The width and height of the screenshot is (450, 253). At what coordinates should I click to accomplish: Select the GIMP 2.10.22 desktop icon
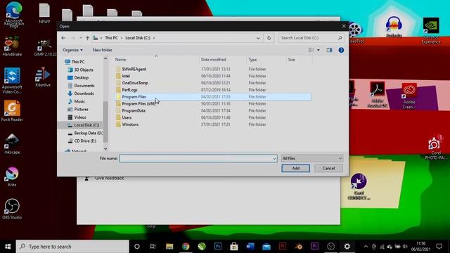[45, 47]
